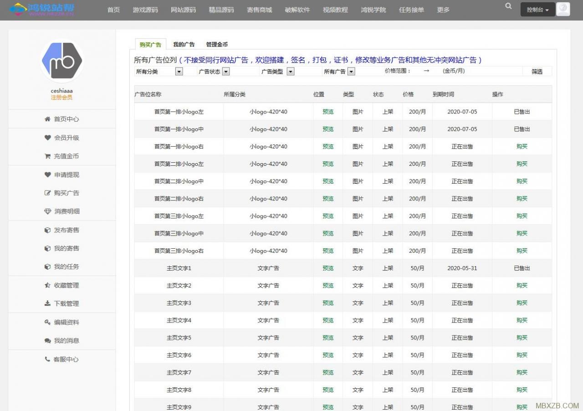The image size is (583, 411).
Task: Click the hexagon profile avatar above ceshiaaa
Action: [x=62, y=61]
